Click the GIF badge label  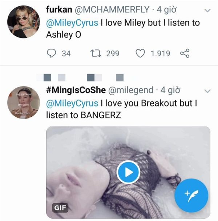pos(59,208)
